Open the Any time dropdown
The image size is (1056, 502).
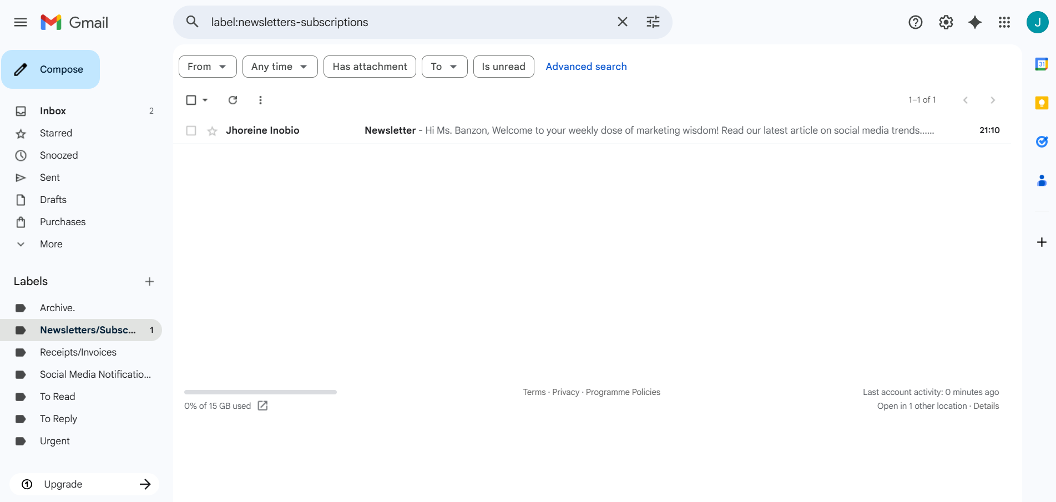click(x=280, y=67)
